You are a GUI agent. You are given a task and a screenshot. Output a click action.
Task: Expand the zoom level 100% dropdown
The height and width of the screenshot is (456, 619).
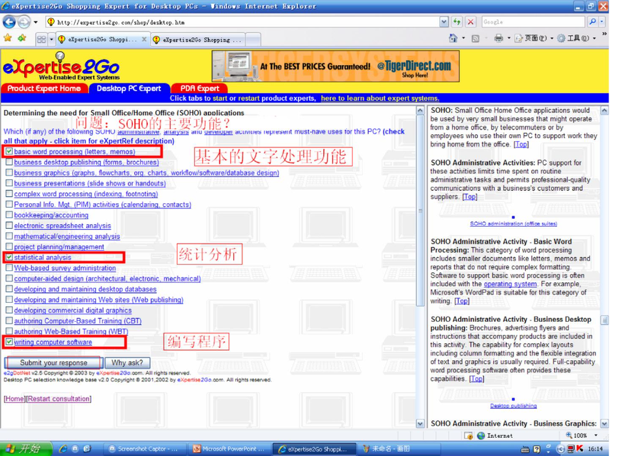(x=597, y=435)
